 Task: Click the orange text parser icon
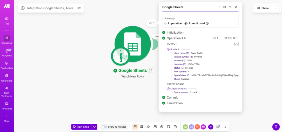(197, 127)
